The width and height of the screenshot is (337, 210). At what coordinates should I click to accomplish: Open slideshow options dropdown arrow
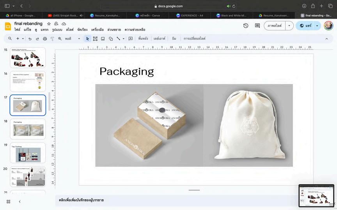[289, 26]
